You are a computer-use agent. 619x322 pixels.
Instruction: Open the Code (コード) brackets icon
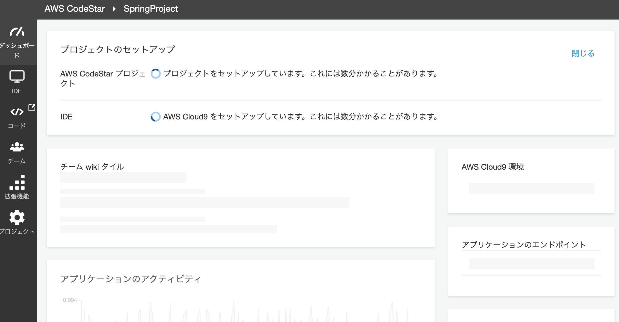17,112
